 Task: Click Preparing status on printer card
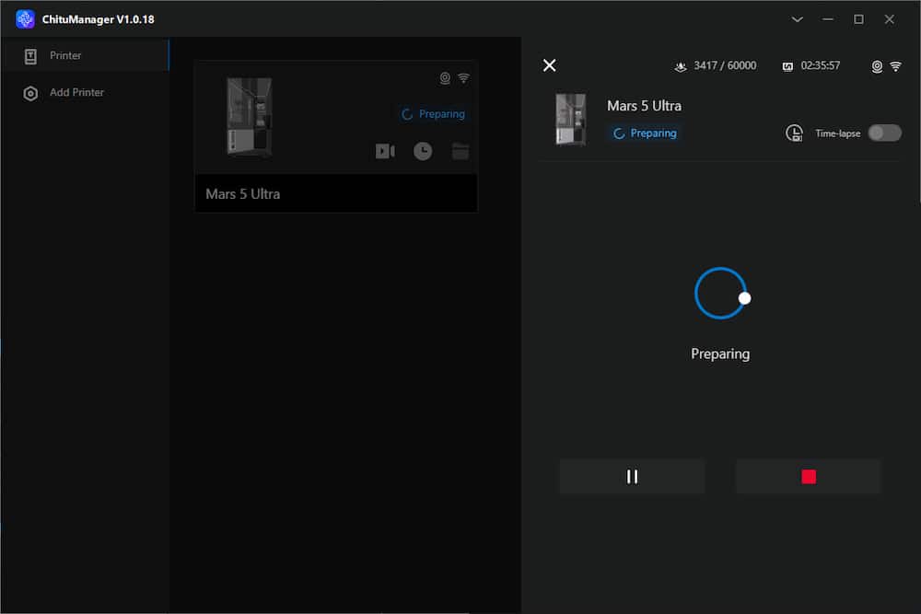tap(433, 114)
